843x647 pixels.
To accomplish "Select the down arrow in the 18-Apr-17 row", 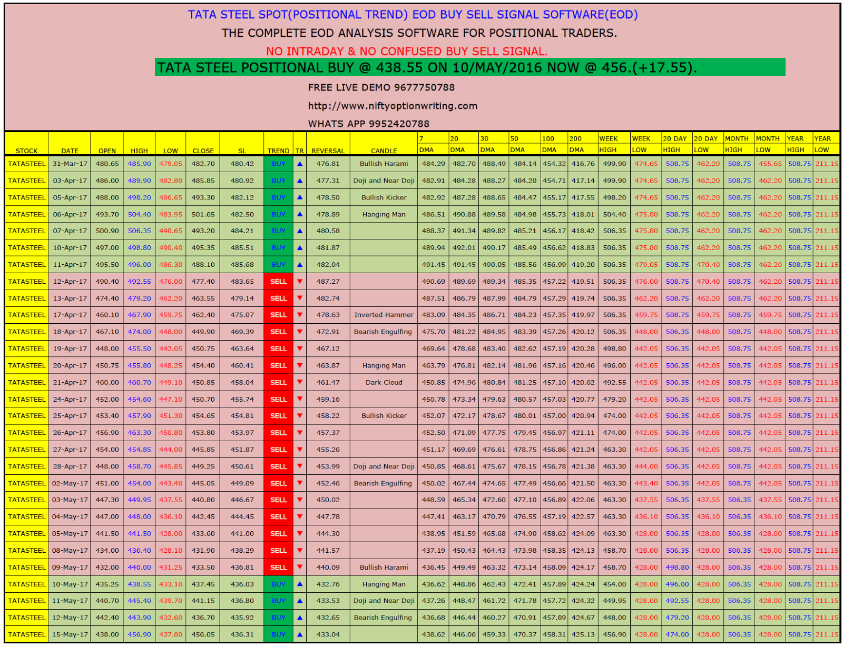I will pyautogui.click(x=300, y=332).
